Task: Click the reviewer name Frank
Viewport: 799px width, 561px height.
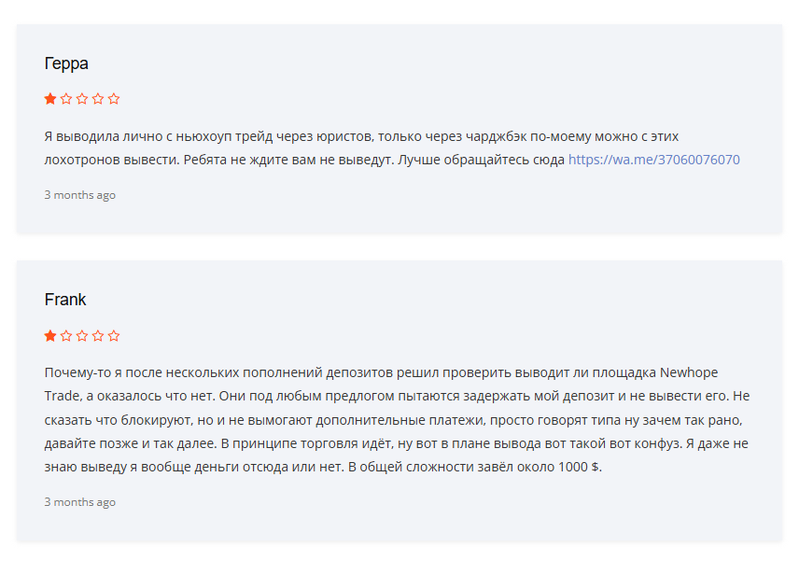Action: (x=65, y=300)
